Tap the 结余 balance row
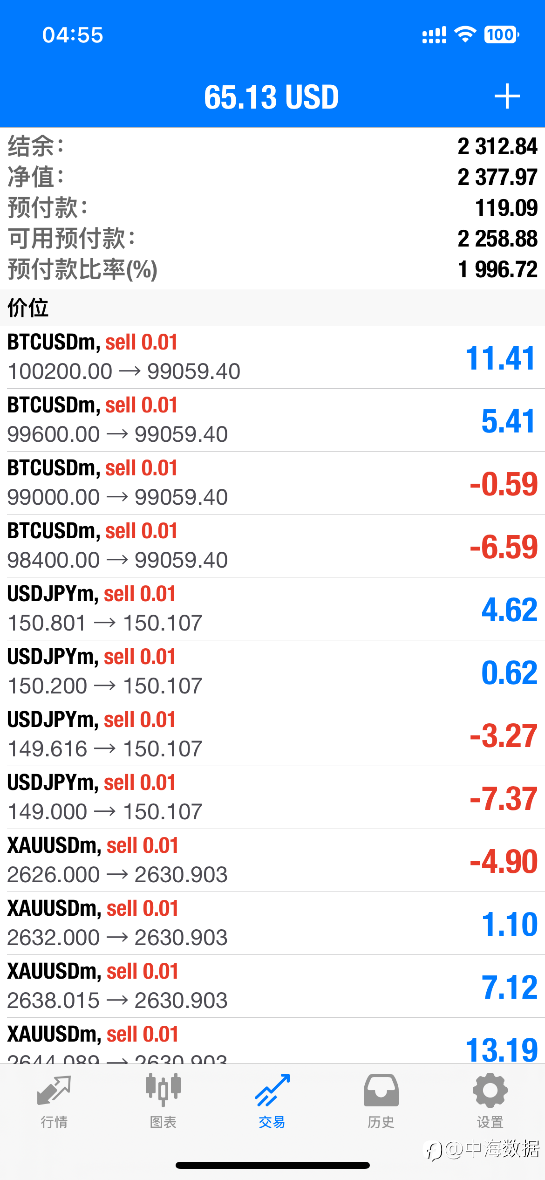Screen dimensions: 545x1180 coord(272,146)
